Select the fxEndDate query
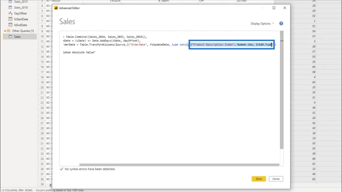Image resolution: width=342 pixels, height=192 pixels. coord(20,25)
